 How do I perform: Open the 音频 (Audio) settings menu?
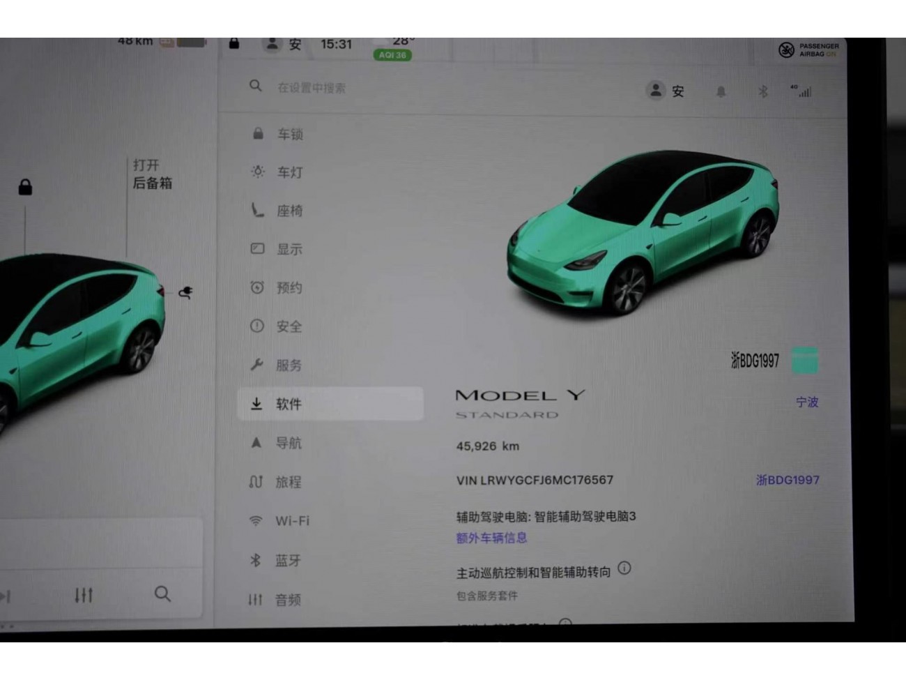330,600
